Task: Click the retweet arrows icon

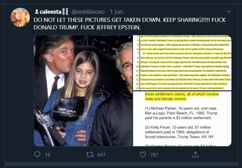Action: coord(89,154)
